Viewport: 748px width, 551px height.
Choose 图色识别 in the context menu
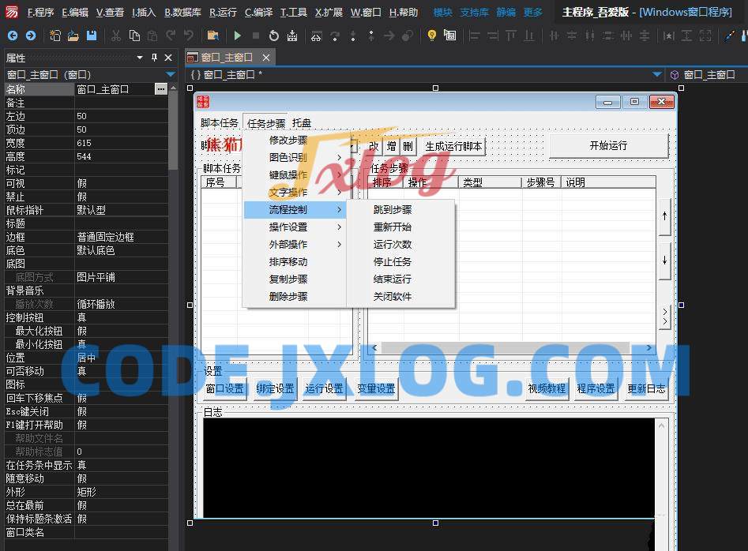pyautogui.click(x=288, y=158)
